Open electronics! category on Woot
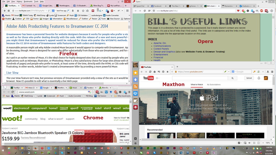Image resolution: width=276 pixels, height=155 pixels. [22, 108]
